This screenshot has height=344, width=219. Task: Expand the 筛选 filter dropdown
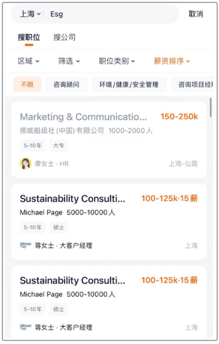69,61
